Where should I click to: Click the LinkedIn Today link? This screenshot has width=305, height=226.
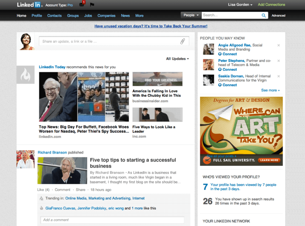[x=52, y=67]
